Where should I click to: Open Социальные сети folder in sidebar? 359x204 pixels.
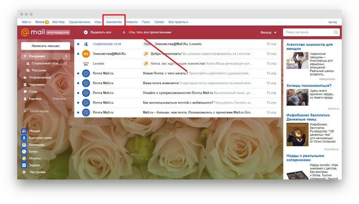tap(45, 63)
